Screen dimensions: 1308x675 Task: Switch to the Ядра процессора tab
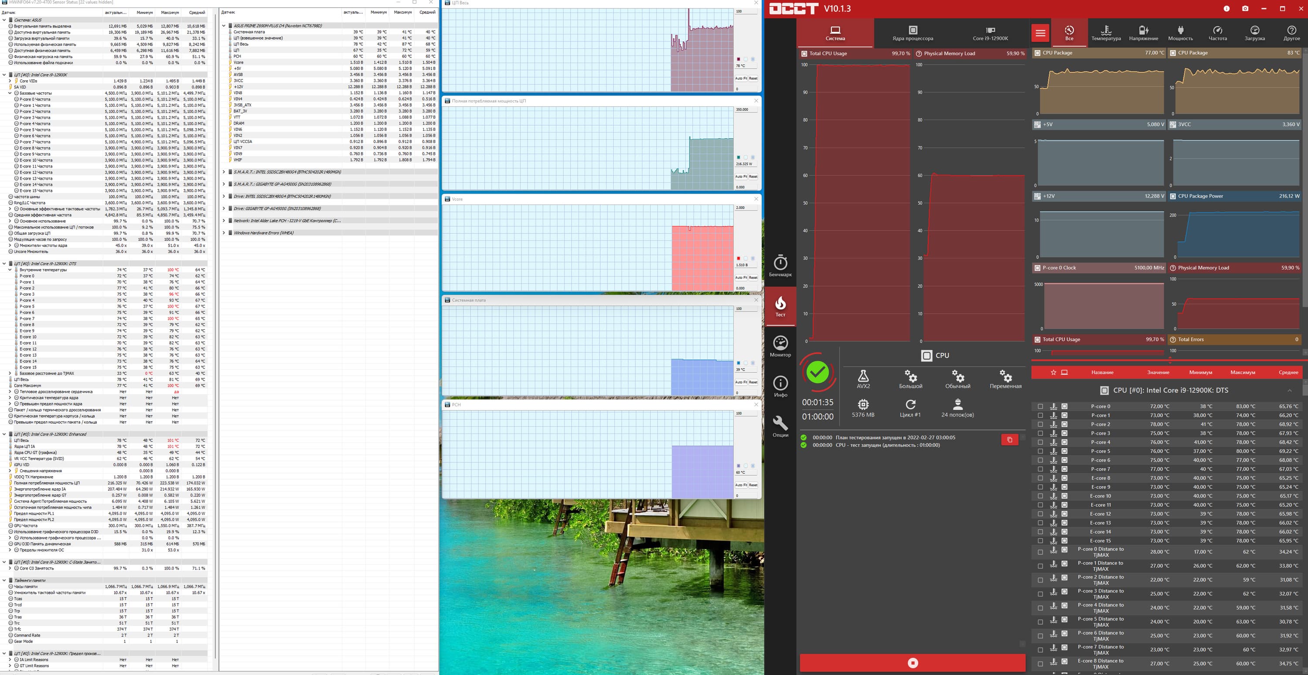[913, 34]
